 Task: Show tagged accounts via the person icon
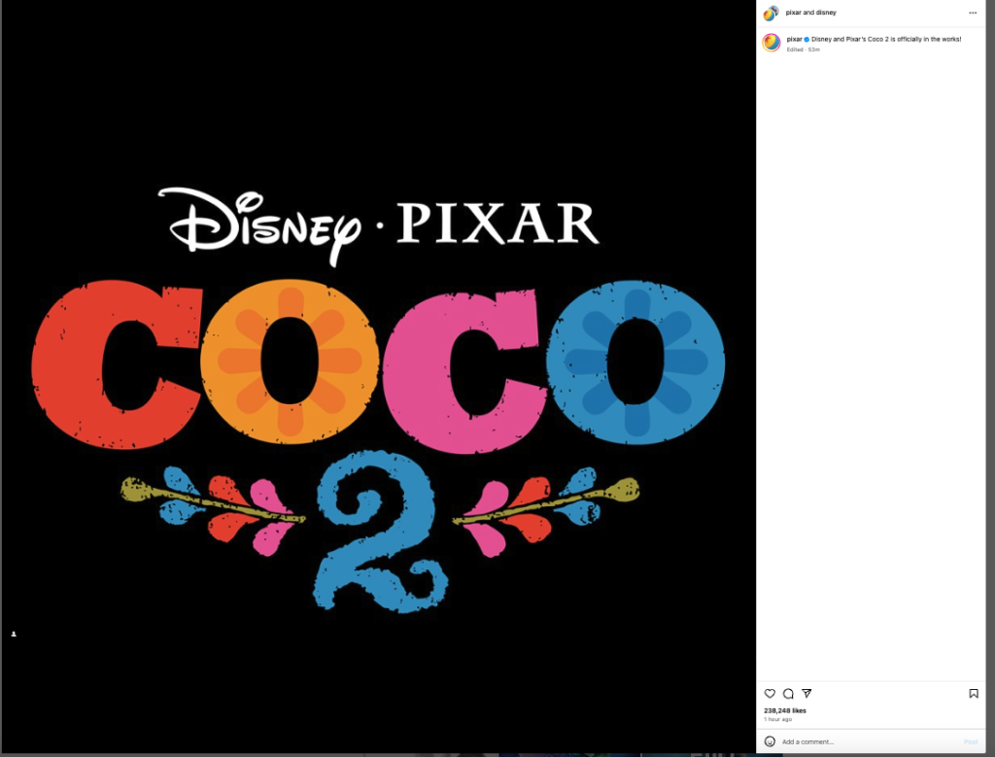click(14, 634)
